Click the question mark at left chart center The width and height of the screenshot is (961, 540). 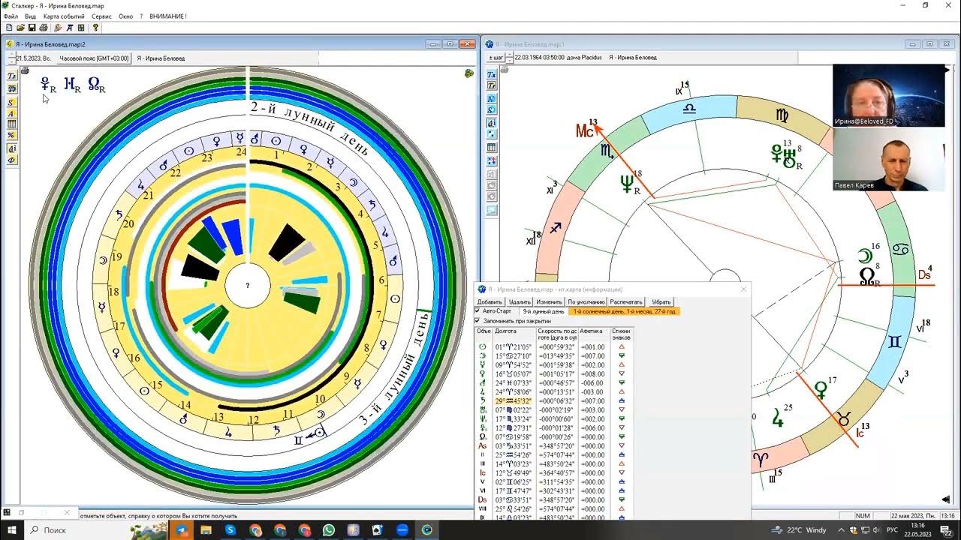pyautogui.click(x=248, y=286)
